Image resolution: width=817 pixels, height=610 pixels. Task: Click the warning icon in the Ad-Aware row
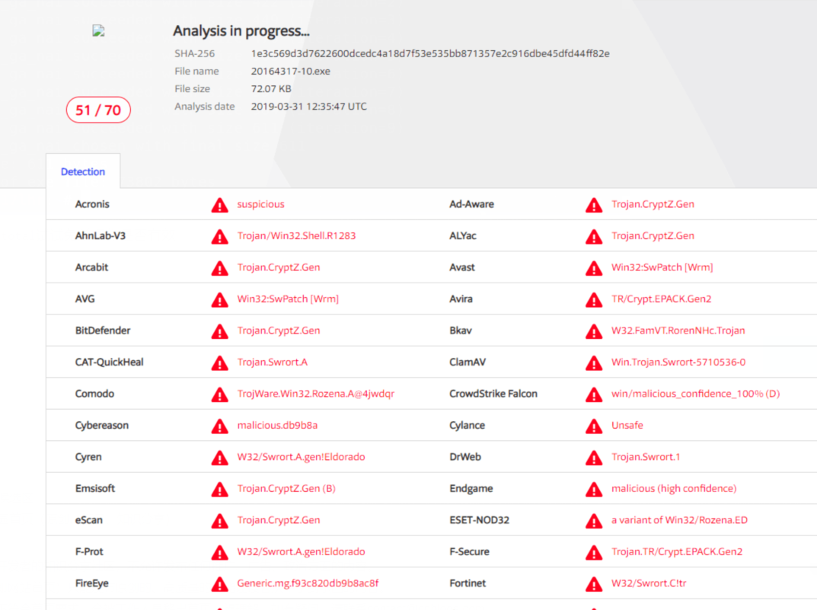594,205
